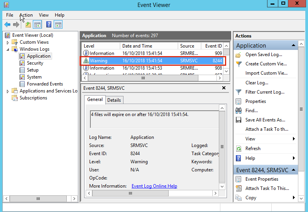
Task: Open the Help submenu arrow in Actions
Action: point(294,158)
